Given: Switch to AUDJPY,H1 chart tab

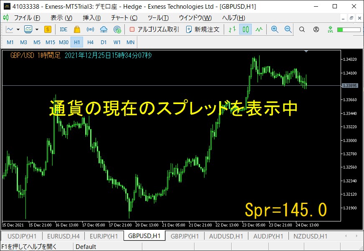Looking at the screenshot, I should point(268,236).
